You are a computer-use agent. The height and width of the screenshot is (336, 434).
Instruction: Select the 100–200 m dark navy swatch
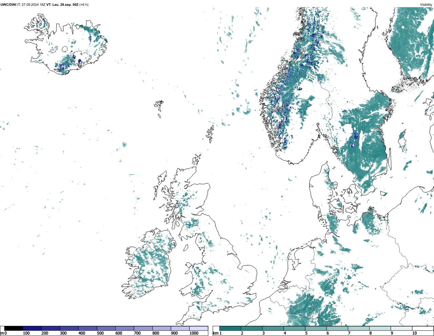[32, 328]
